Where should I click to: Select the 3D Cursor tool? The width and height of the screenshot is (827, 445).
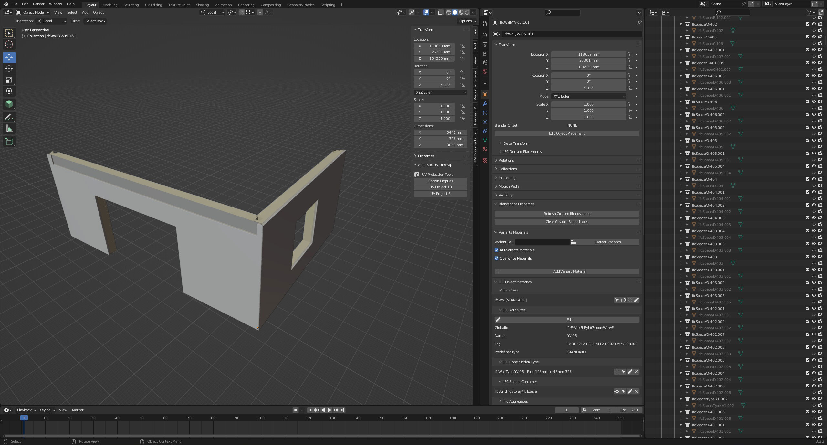[x=9, y=44]
